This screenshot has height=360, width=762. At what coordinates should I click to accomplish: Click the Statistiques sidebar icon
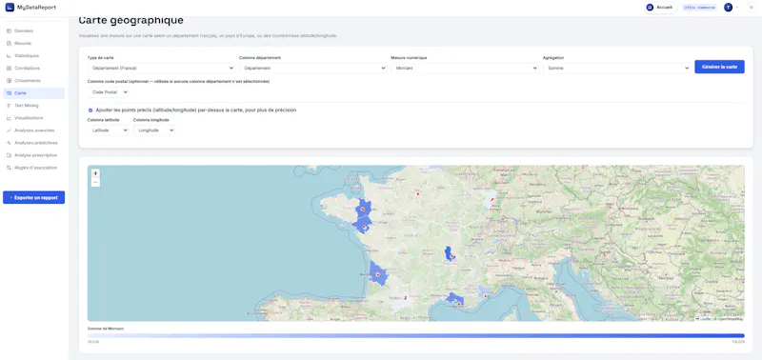(x=9, y=56)
